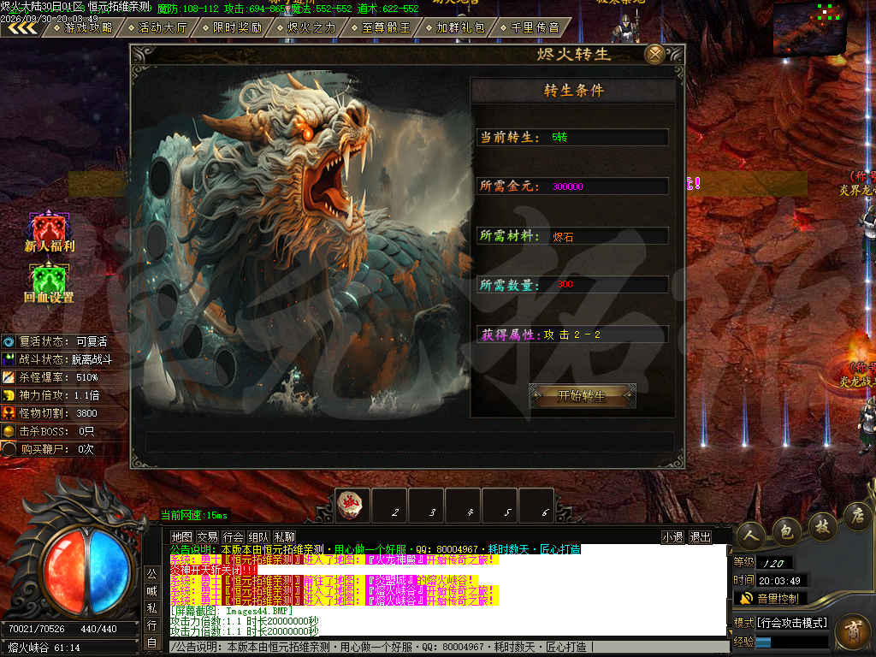Viewport: 876px width, 657px height.
Task: Click the 小退 logout-to-select button
Action: pyautogui.click(x=672, y=537)
